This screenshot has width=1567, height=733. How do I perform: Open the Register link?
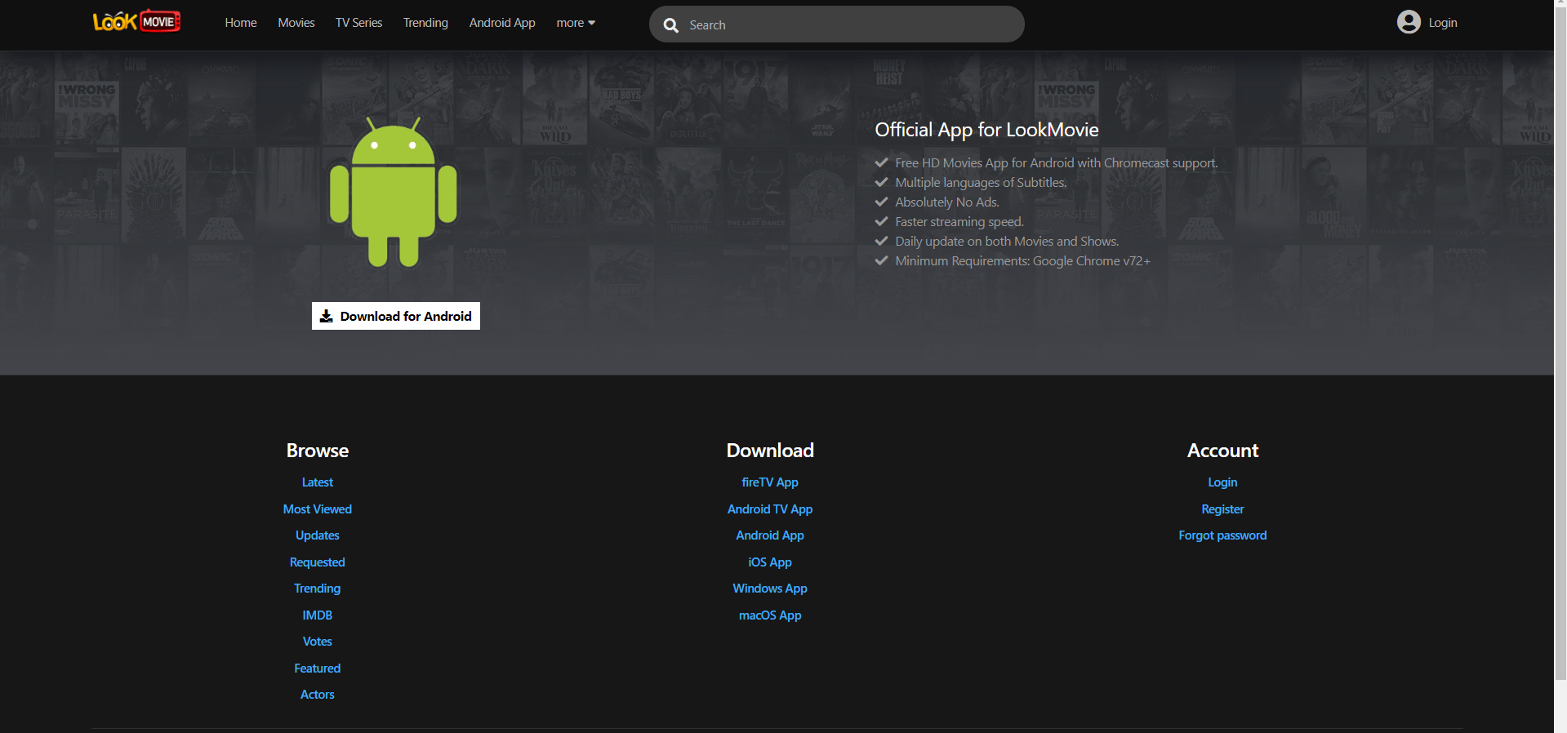click(x=1222, y=509)
